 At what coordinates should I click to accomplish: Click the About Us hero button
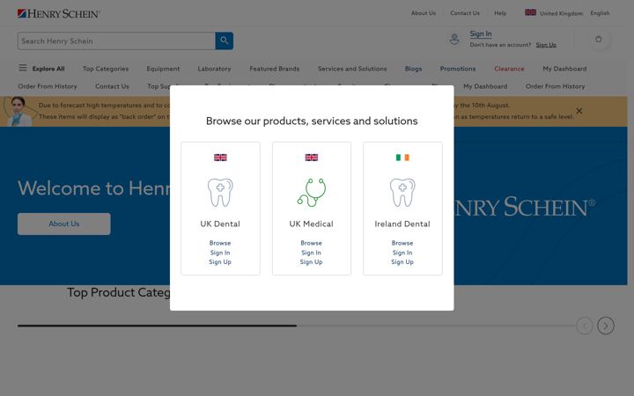(x=64, y=224)
